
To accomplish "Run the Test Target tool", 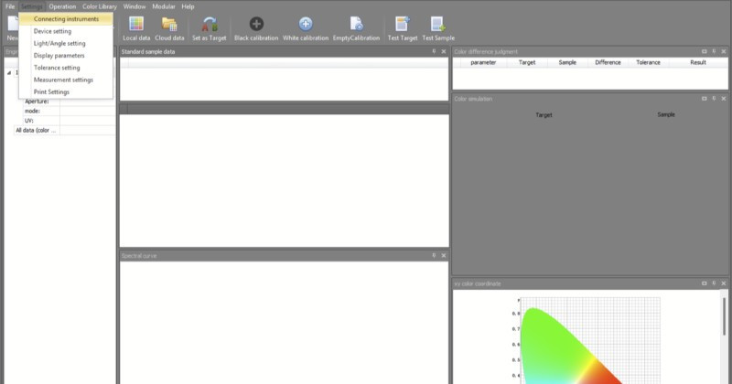I will [403, 28].
